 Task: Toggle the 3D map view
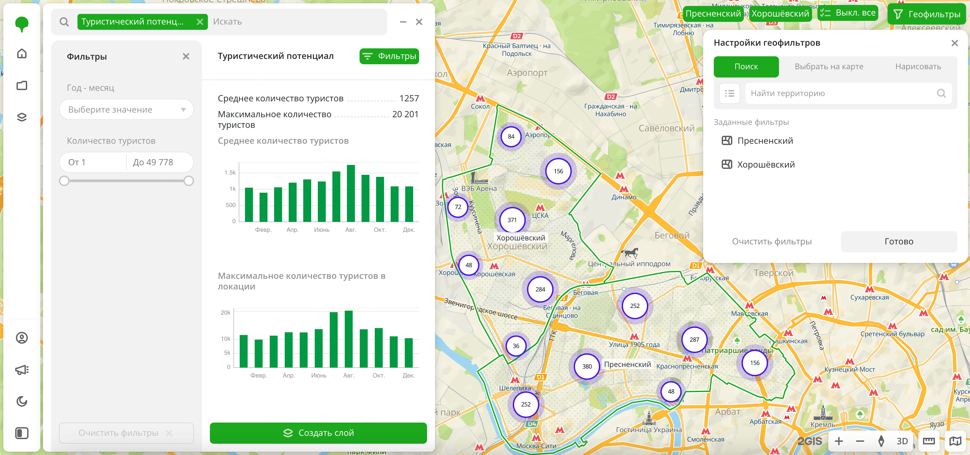click(902, 441)
